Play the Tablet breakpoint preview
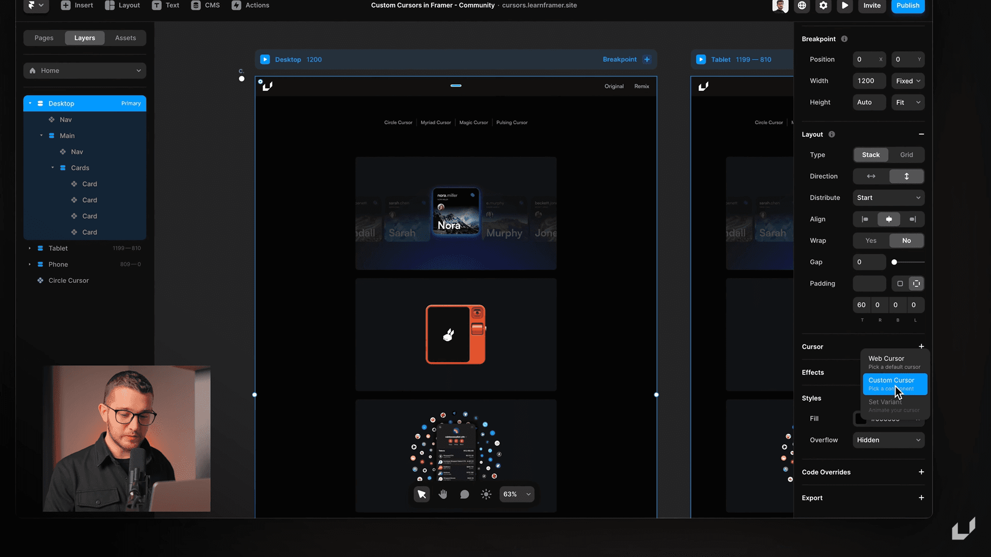This screenshot has height=557, width=991. [x=701, y=60]
